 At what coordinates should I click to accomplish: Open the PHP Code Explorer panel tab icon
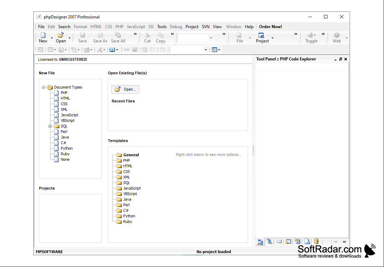(260, 242)
